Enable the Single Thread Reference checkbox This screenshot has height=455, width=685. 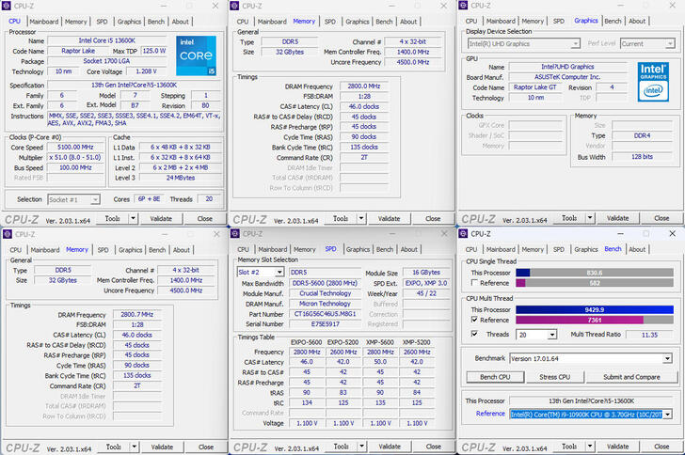coord(474,282)
